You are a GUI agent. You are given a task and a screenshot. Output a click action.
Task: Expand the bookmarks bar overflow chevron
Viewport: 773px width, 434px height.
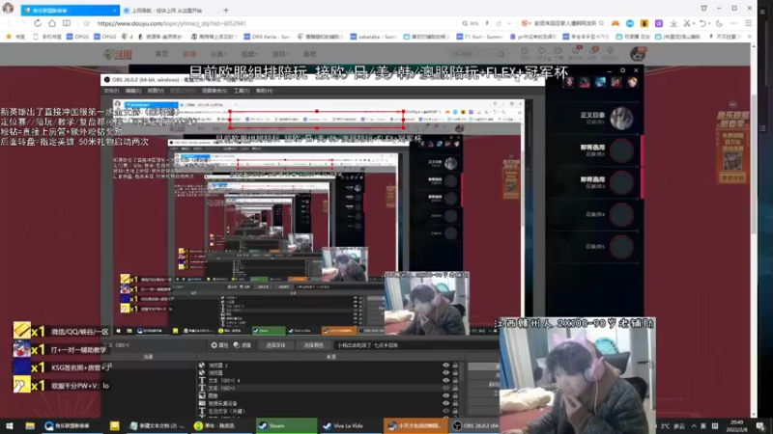point(750,37)
